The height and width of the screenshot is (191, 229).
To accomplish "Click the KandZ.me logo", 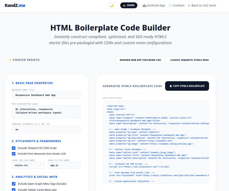I will tap(15, 5).
